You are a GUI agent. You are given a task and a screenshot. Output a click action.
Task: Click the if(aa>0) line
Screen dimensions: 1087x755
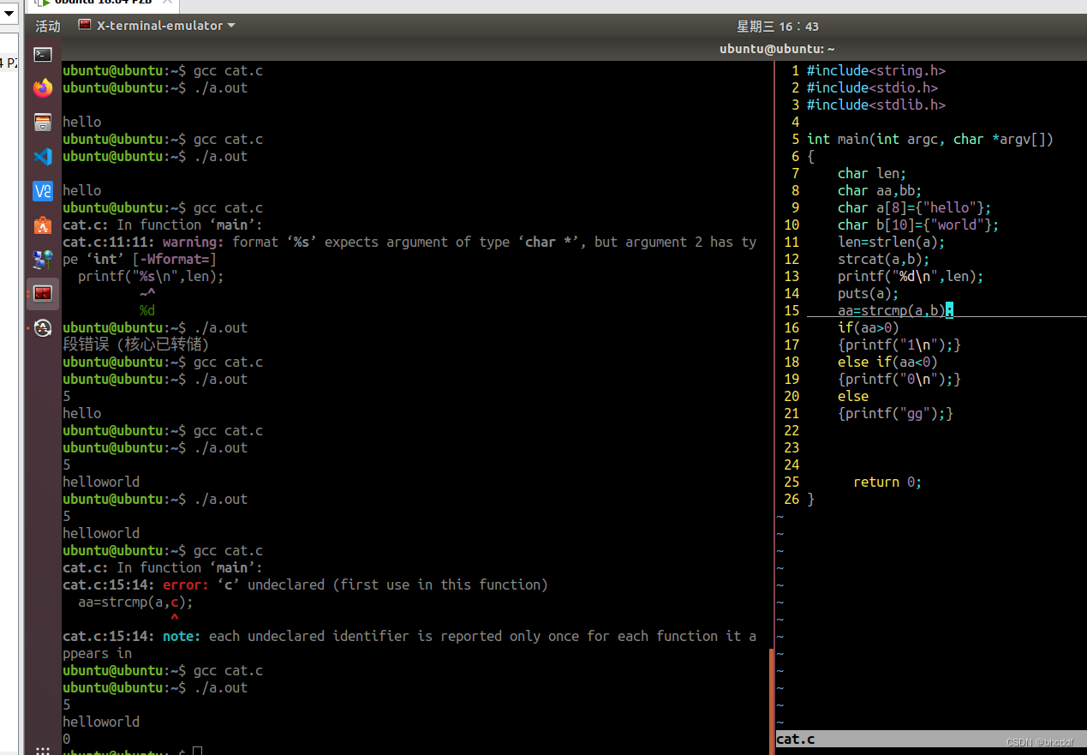pos(869,327)
